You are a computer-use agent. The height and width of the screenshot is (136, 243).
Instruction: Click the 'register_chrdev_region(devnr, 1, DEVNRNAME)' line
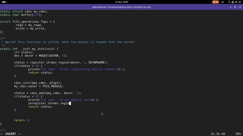click(61, 62)
